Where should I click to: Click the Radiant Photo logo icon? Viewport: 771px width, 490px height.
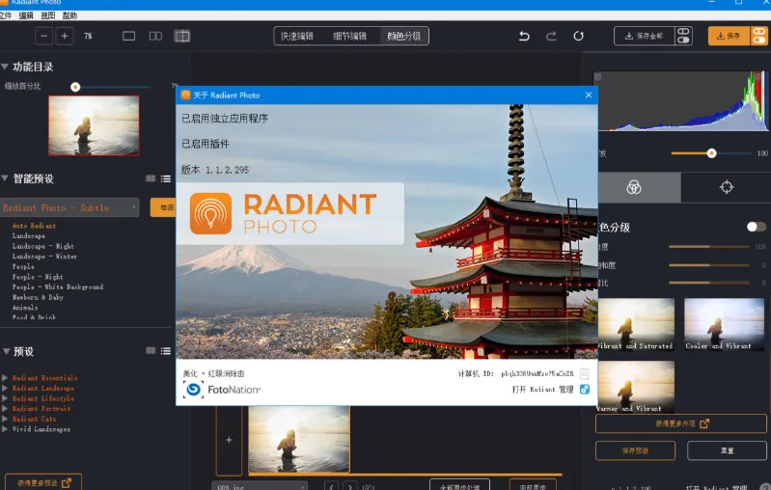click(210, 214)
